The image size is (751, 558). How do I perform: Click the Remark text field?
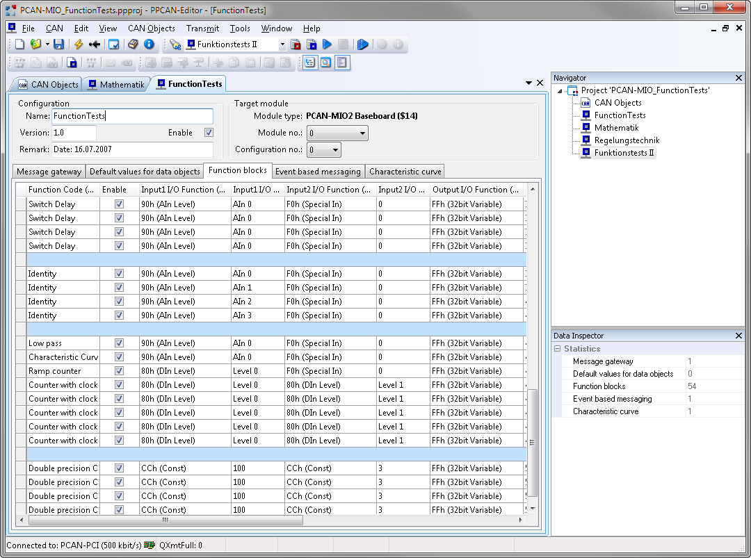tap(132, 149)
